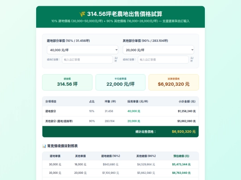
Task: Click the 90% share cell
Action: tap(92, 121)
